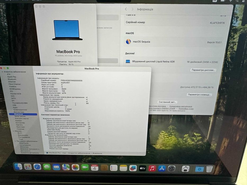This screenshot has height=185, width=247.
Task: Open Contacts app in the Dock
Action: click(x=104, y=168)
